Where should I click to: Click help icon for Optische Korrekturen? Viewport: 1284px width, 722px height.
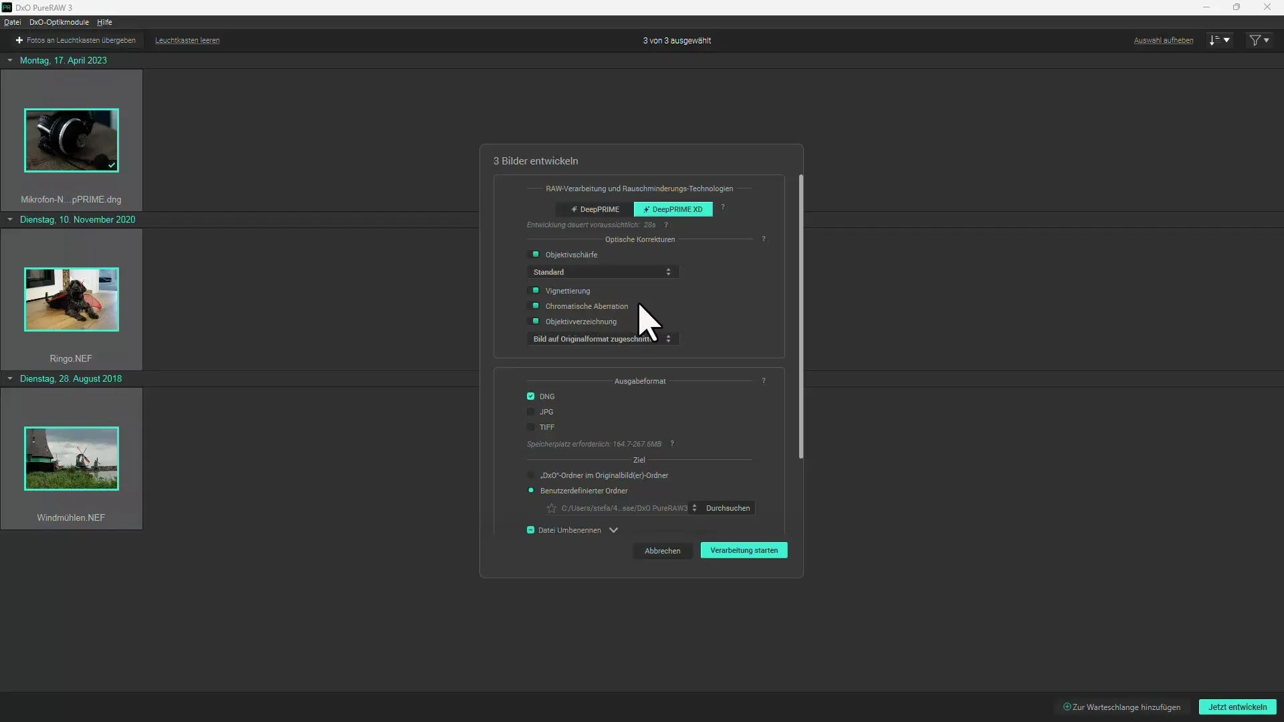coord(764,239)
